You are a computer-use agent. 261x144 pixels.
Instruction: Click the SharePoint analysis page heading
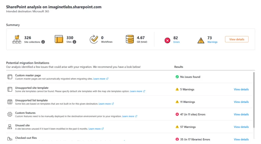[x=54, y=7]
